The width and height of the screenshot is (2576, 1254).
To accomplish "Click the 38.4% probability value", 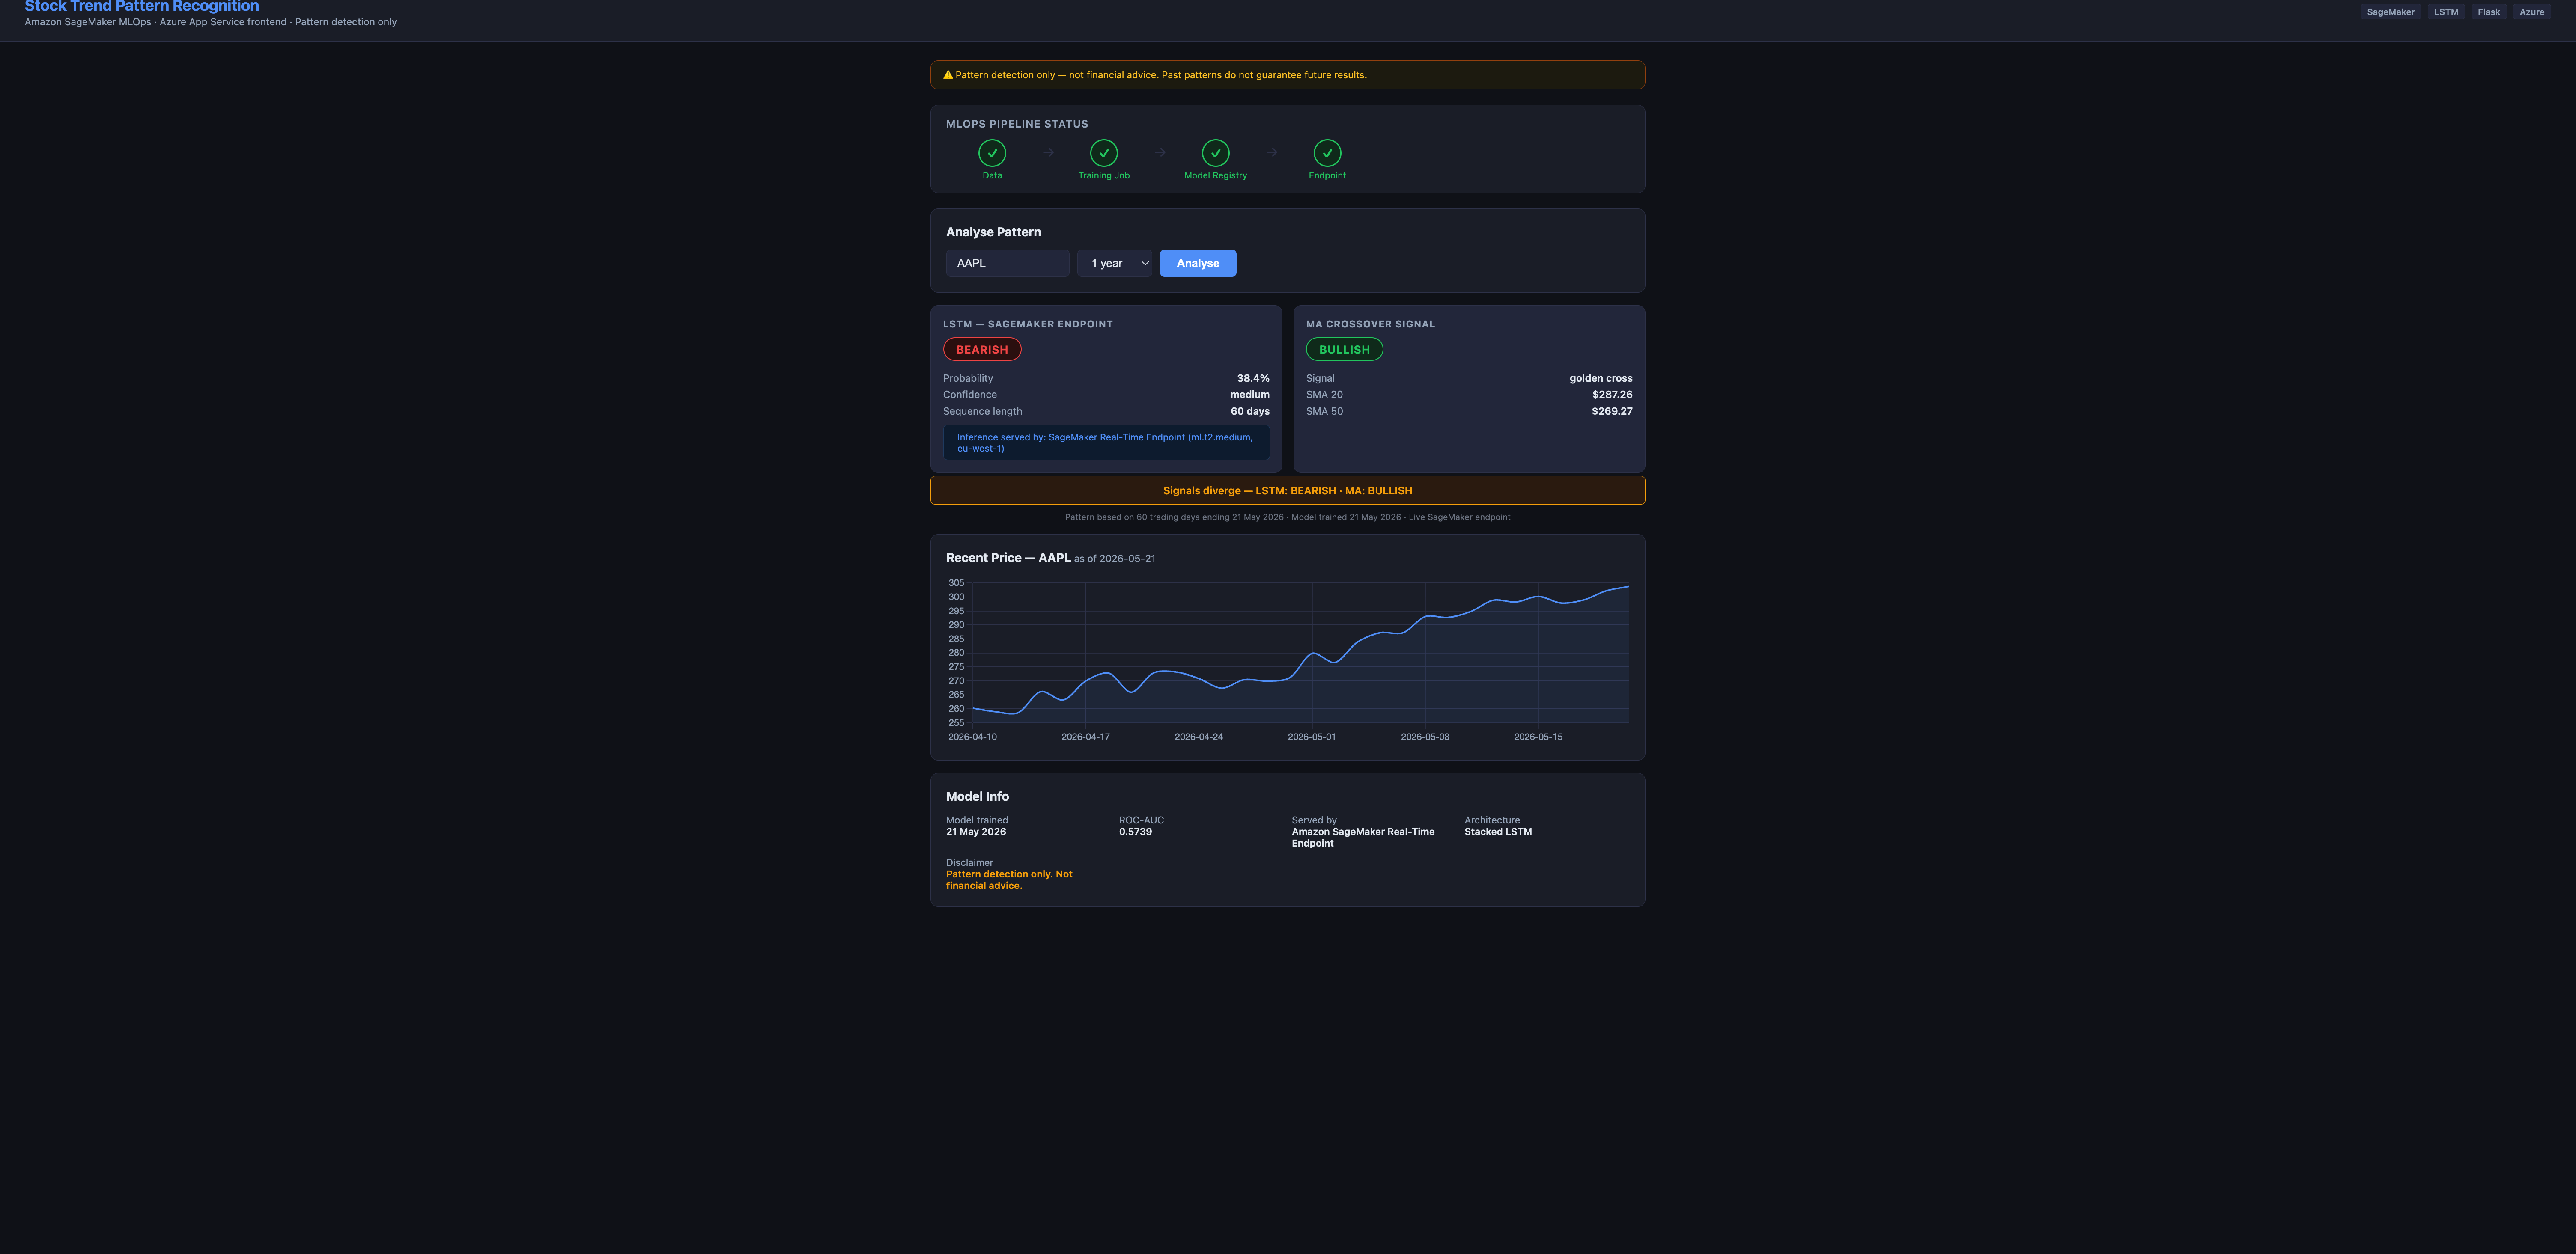I will [1253, 379].
